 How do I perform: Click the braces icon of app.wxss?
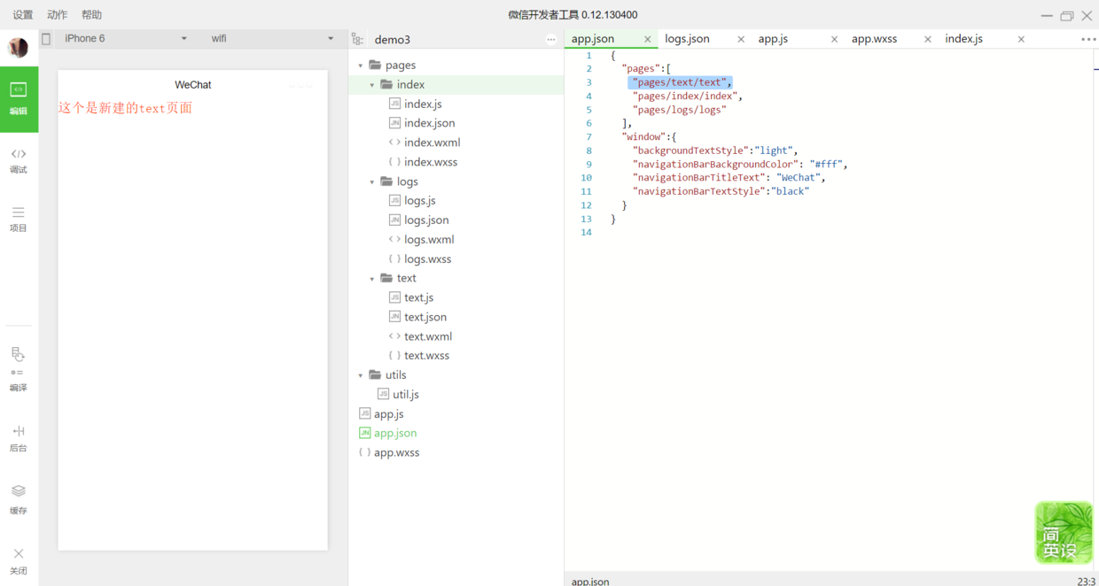tap(364, 452)
